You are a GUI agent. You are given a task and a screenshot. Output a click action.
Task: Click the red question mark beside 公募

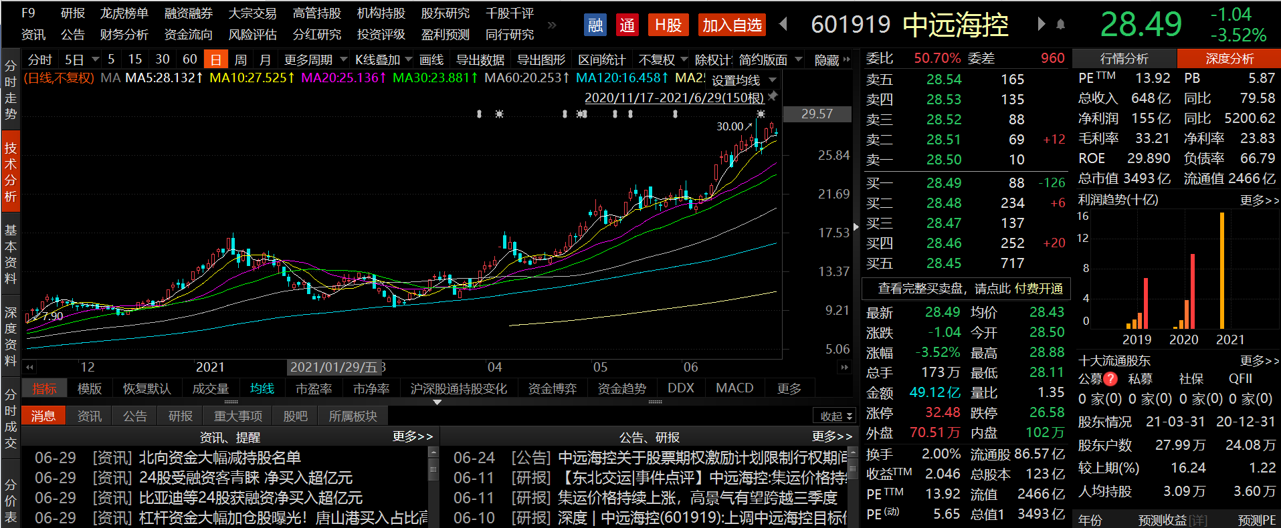(x=1110, y=379)
